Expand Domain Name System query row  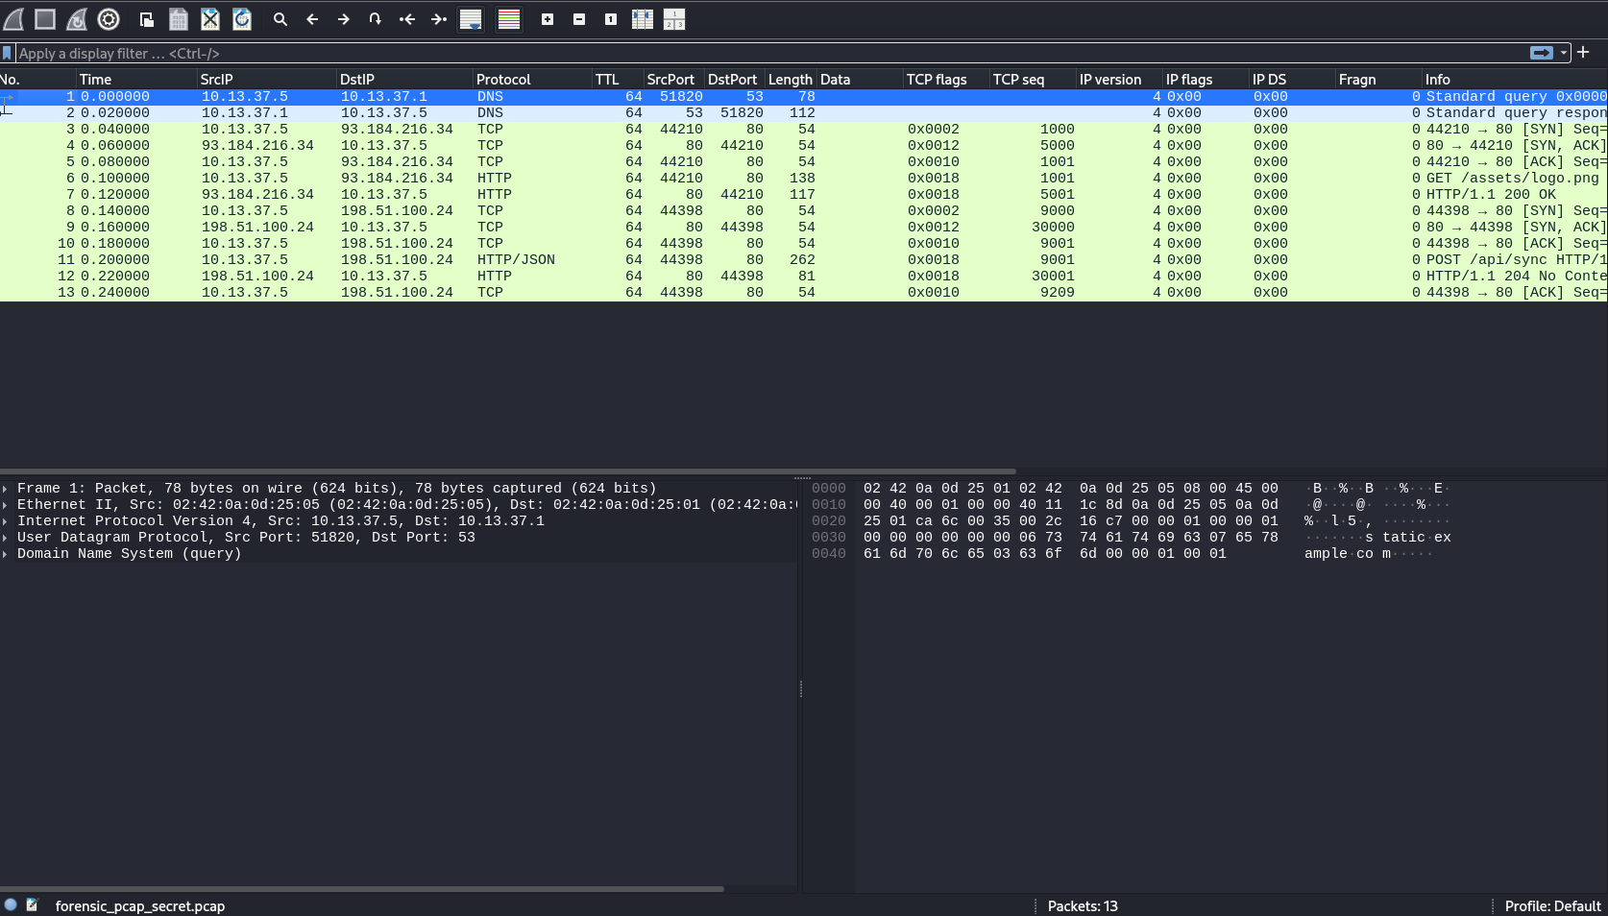6,554
